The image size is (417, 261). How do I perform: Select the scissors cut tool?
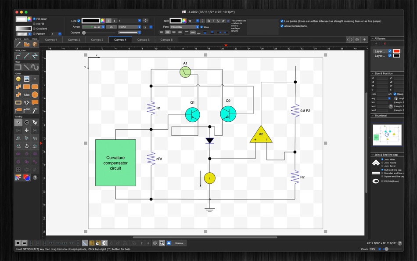(35, 130)
